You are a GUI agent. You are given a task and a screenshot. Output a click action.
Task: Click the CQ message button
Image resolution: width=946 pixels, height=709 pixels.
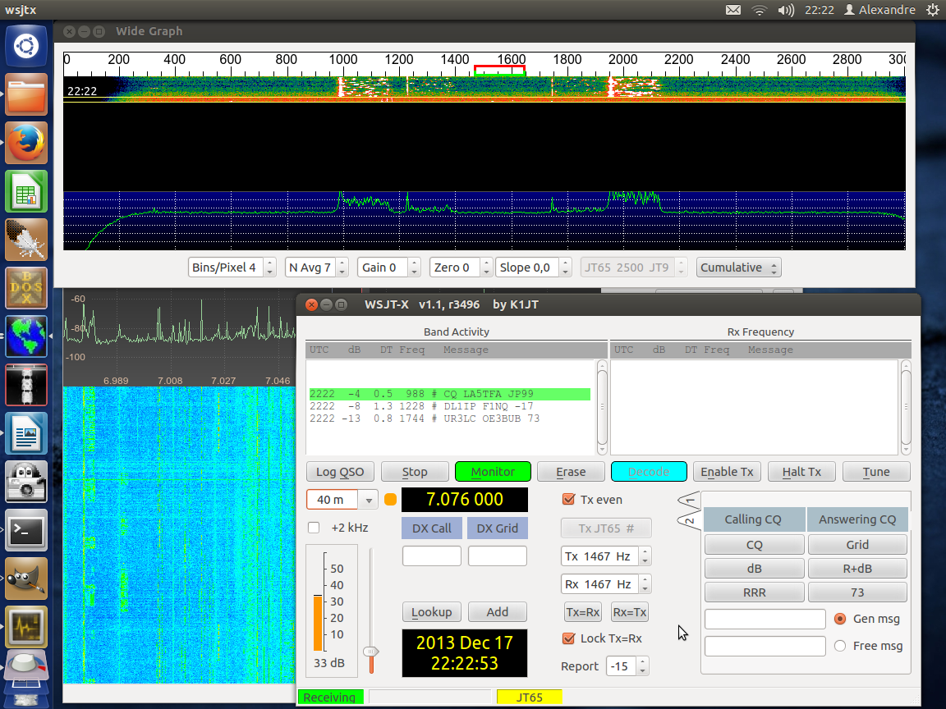pos(754,544)
